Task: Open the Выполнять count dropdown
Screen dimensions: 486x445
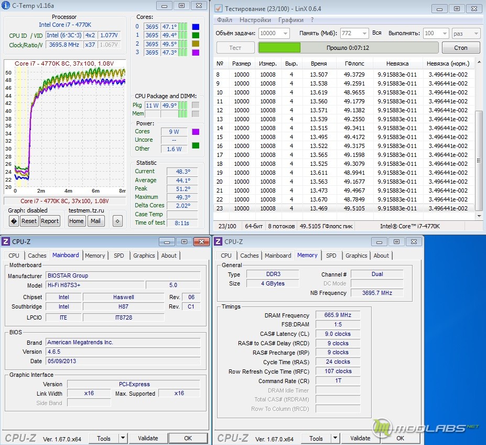Action: [x=445, y=33]
